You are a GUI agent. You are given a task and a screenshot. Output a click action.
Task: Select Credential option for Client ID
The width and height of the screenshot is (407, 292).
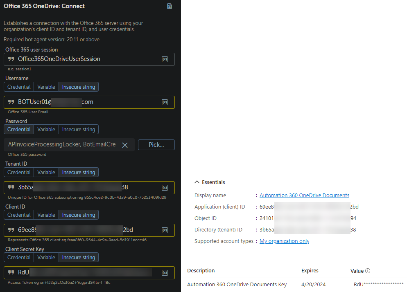click(x=19, y=215)
